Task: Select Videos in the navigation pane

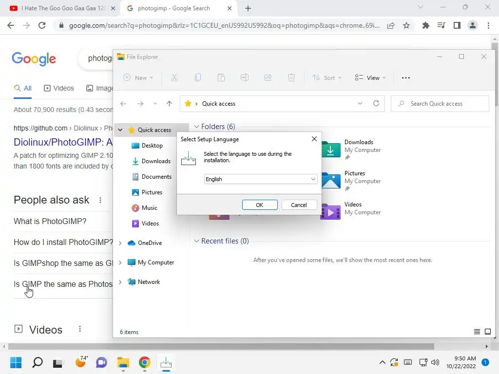Action: coord(150,223)
